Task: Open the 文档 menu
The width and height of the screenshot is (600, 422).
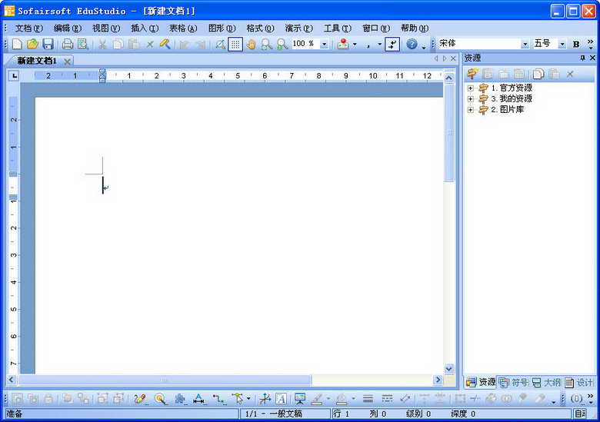Action: coord(28,28)
